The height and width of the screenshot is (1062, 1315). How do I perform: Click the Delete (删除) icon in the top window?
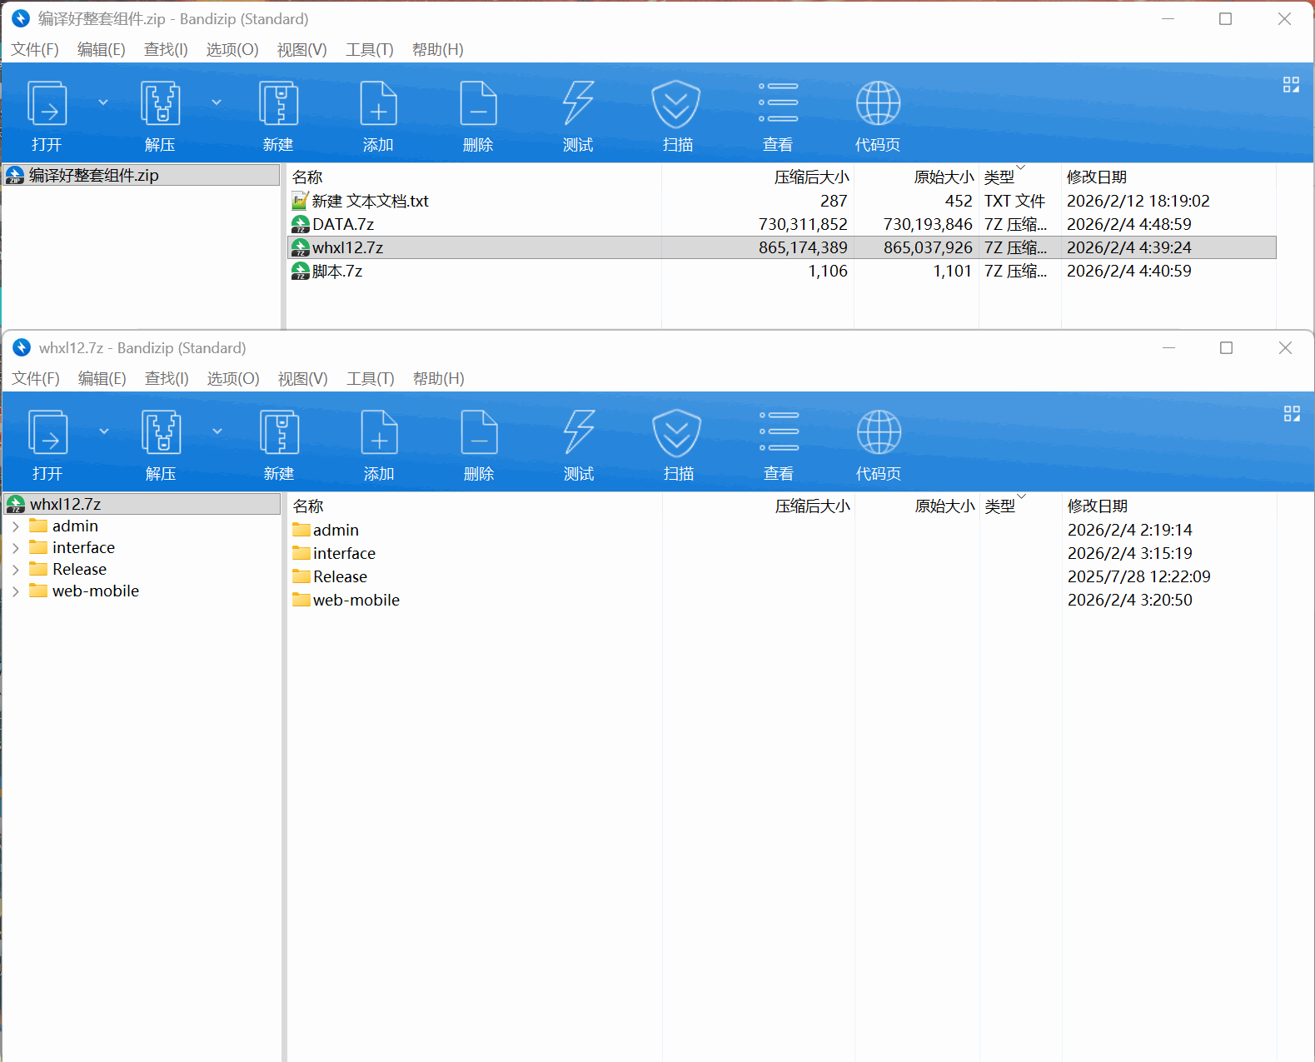(478, 104)
